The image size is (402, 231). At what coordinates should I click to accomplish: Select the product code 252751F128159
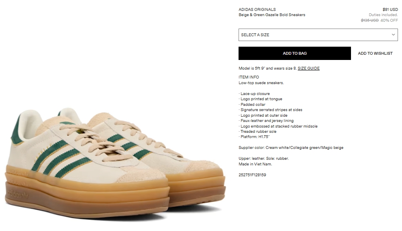(252, 175)
